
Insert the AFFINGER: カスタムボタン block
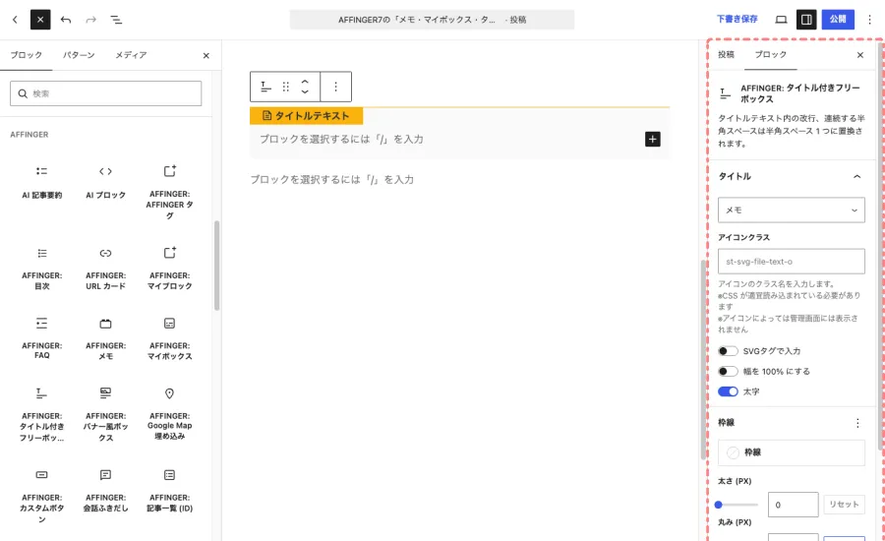point(41,496)
